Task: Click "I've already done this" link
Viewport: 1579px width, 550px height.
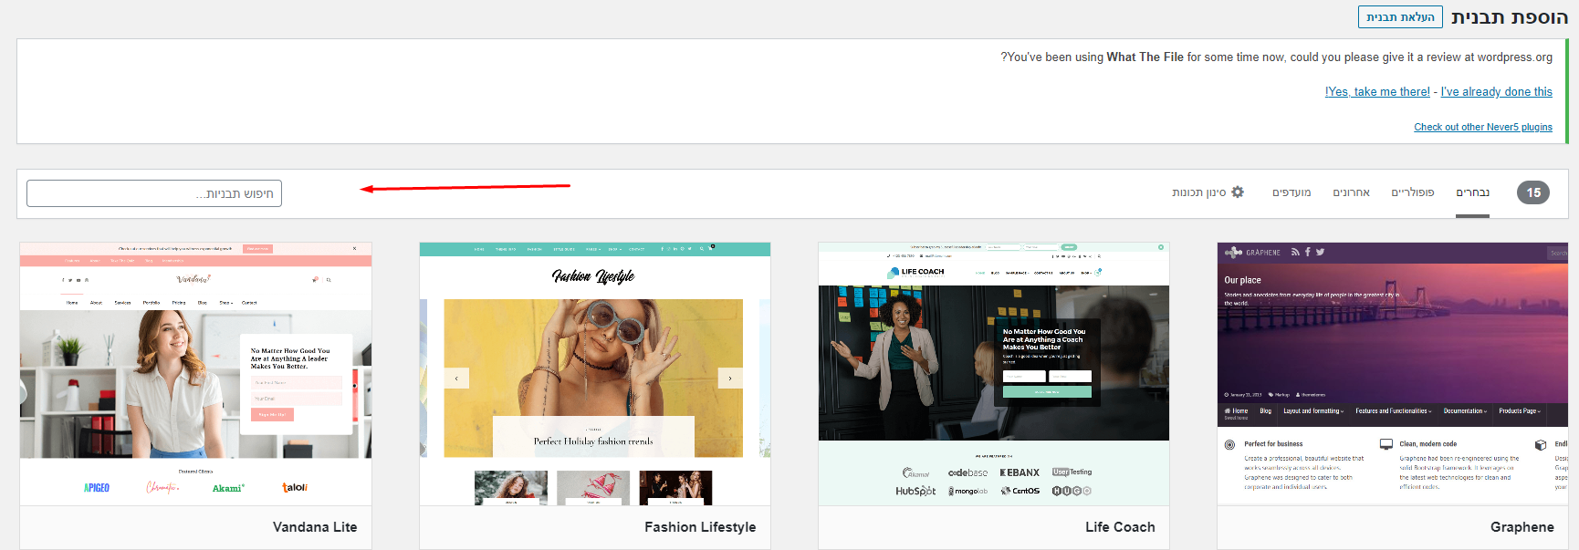Action: click(x=1497, y=92)
